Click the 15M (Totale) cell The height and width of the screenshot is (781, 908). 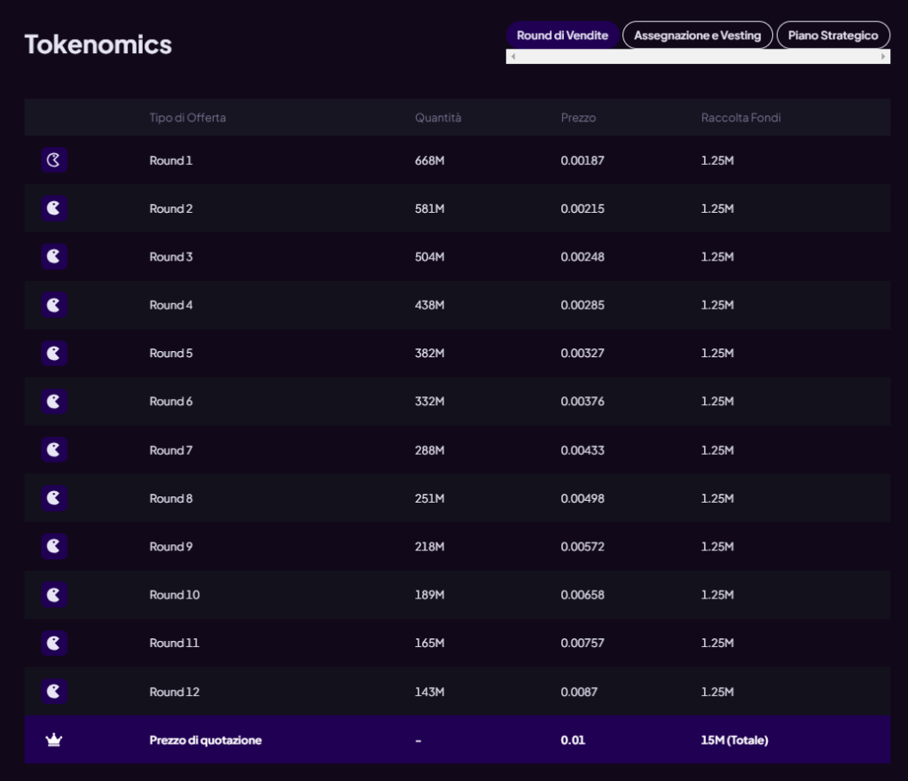[734, 740]
